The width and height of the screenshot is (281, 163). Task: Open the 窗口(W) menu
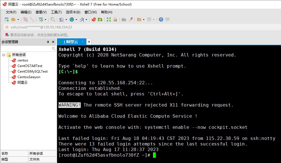(90, 12)
